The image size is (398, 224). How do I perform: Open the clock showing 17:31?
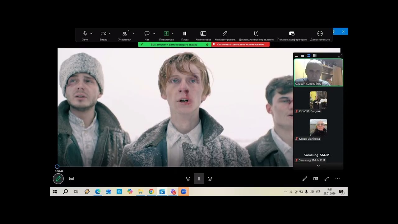[x=330, y=192]
